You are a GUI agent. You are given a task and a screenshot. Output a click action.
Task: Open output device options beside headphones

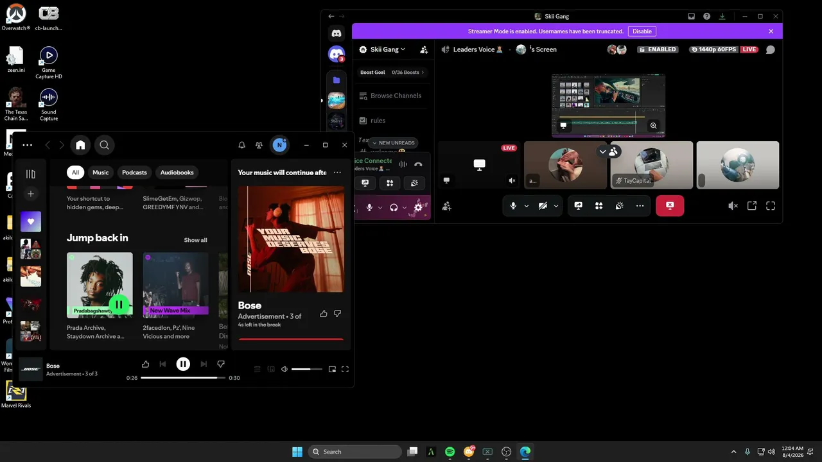coord(404,207)
